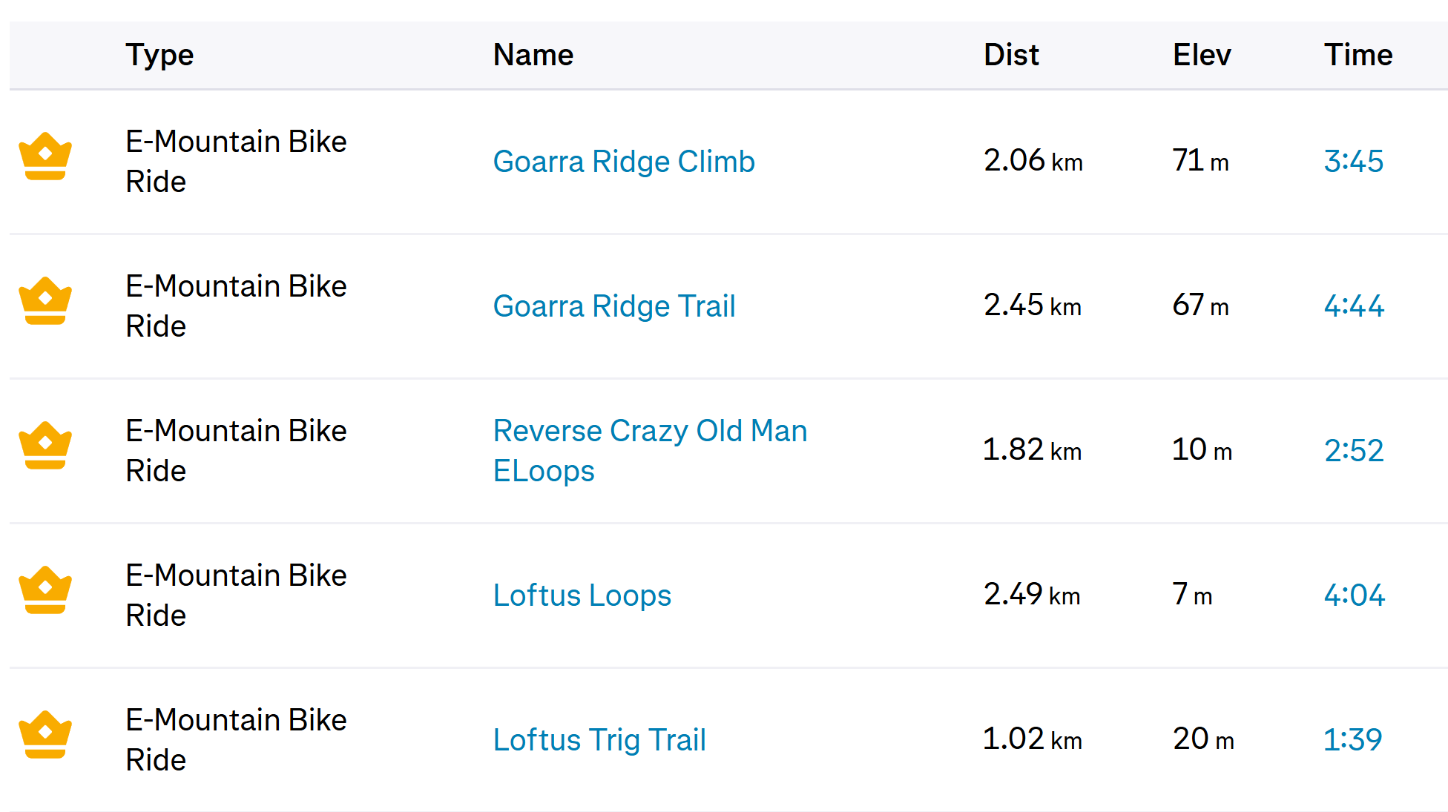This screenshot has width=1448, height=812.
Task: Click the crown icon beside Loftus Trig Trail
Action: click(x=45, y=735)
